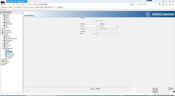Open the Load/Save tree item
The height and width of the screenshot is (96, 175).
click(x=8, y=22)
